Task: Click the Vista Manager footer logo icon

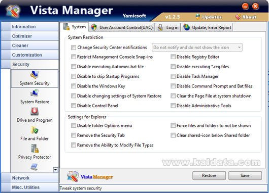Action: 73,176
